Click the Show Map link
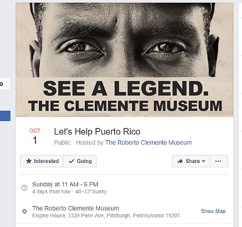 click(213, 211)
